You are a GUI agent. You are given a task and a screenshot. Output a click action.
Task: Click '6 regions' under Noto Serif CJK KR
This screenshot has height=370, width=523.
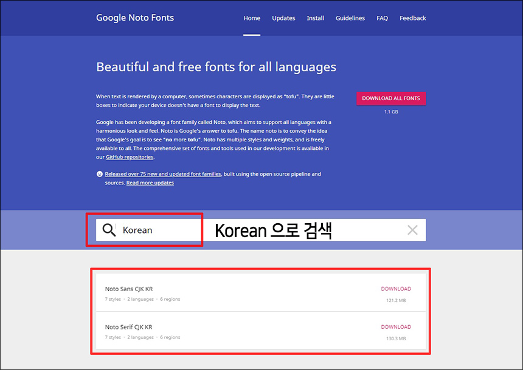click(170, 337)
